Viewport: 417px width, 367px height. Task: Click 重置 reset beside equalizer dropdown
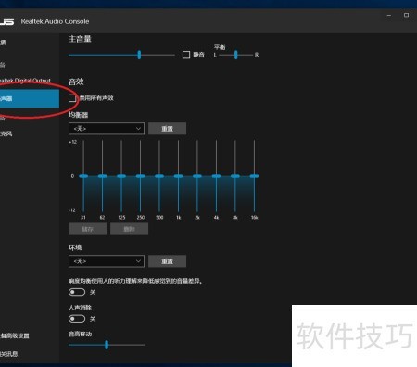(x=167, y=129)
